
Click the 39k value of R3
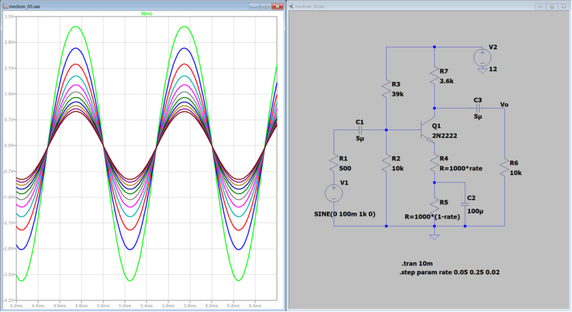pos(398,94)
